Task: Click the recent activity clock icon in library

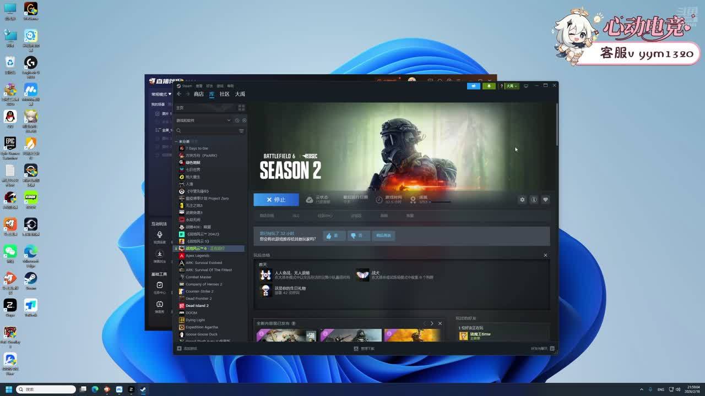Action: tap(237, 120)
